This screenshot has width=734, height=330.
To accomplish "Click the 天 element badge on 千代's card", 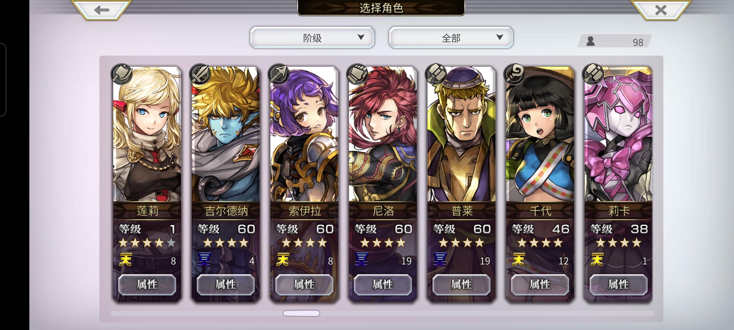I will (x=518, y=259).
